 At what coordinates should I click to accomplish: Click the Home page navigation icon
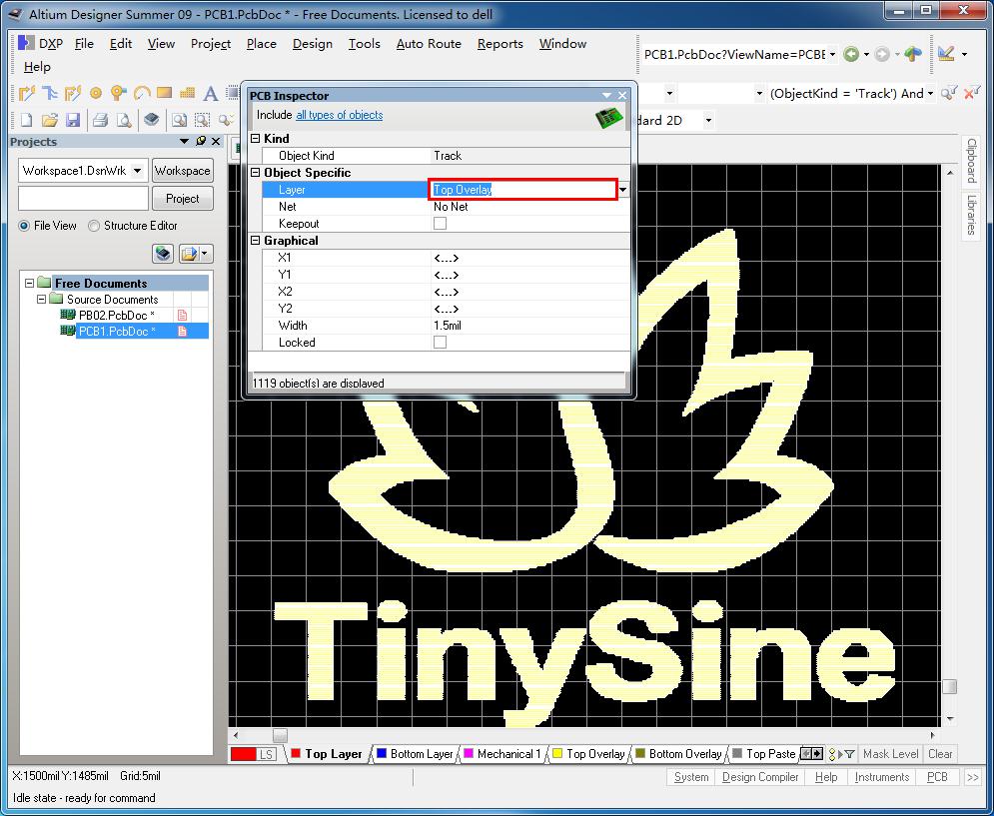[913, 55]
